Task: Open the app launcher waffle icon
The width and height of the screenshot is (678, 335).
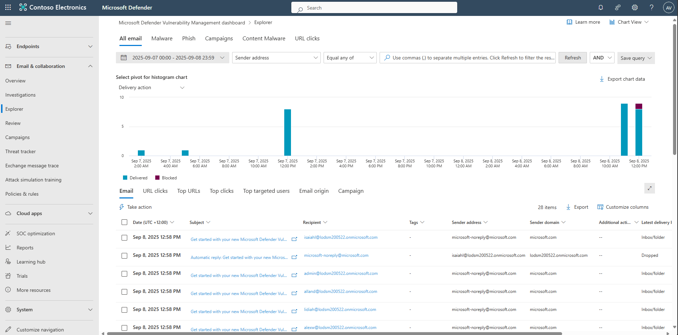Action: 8,7
